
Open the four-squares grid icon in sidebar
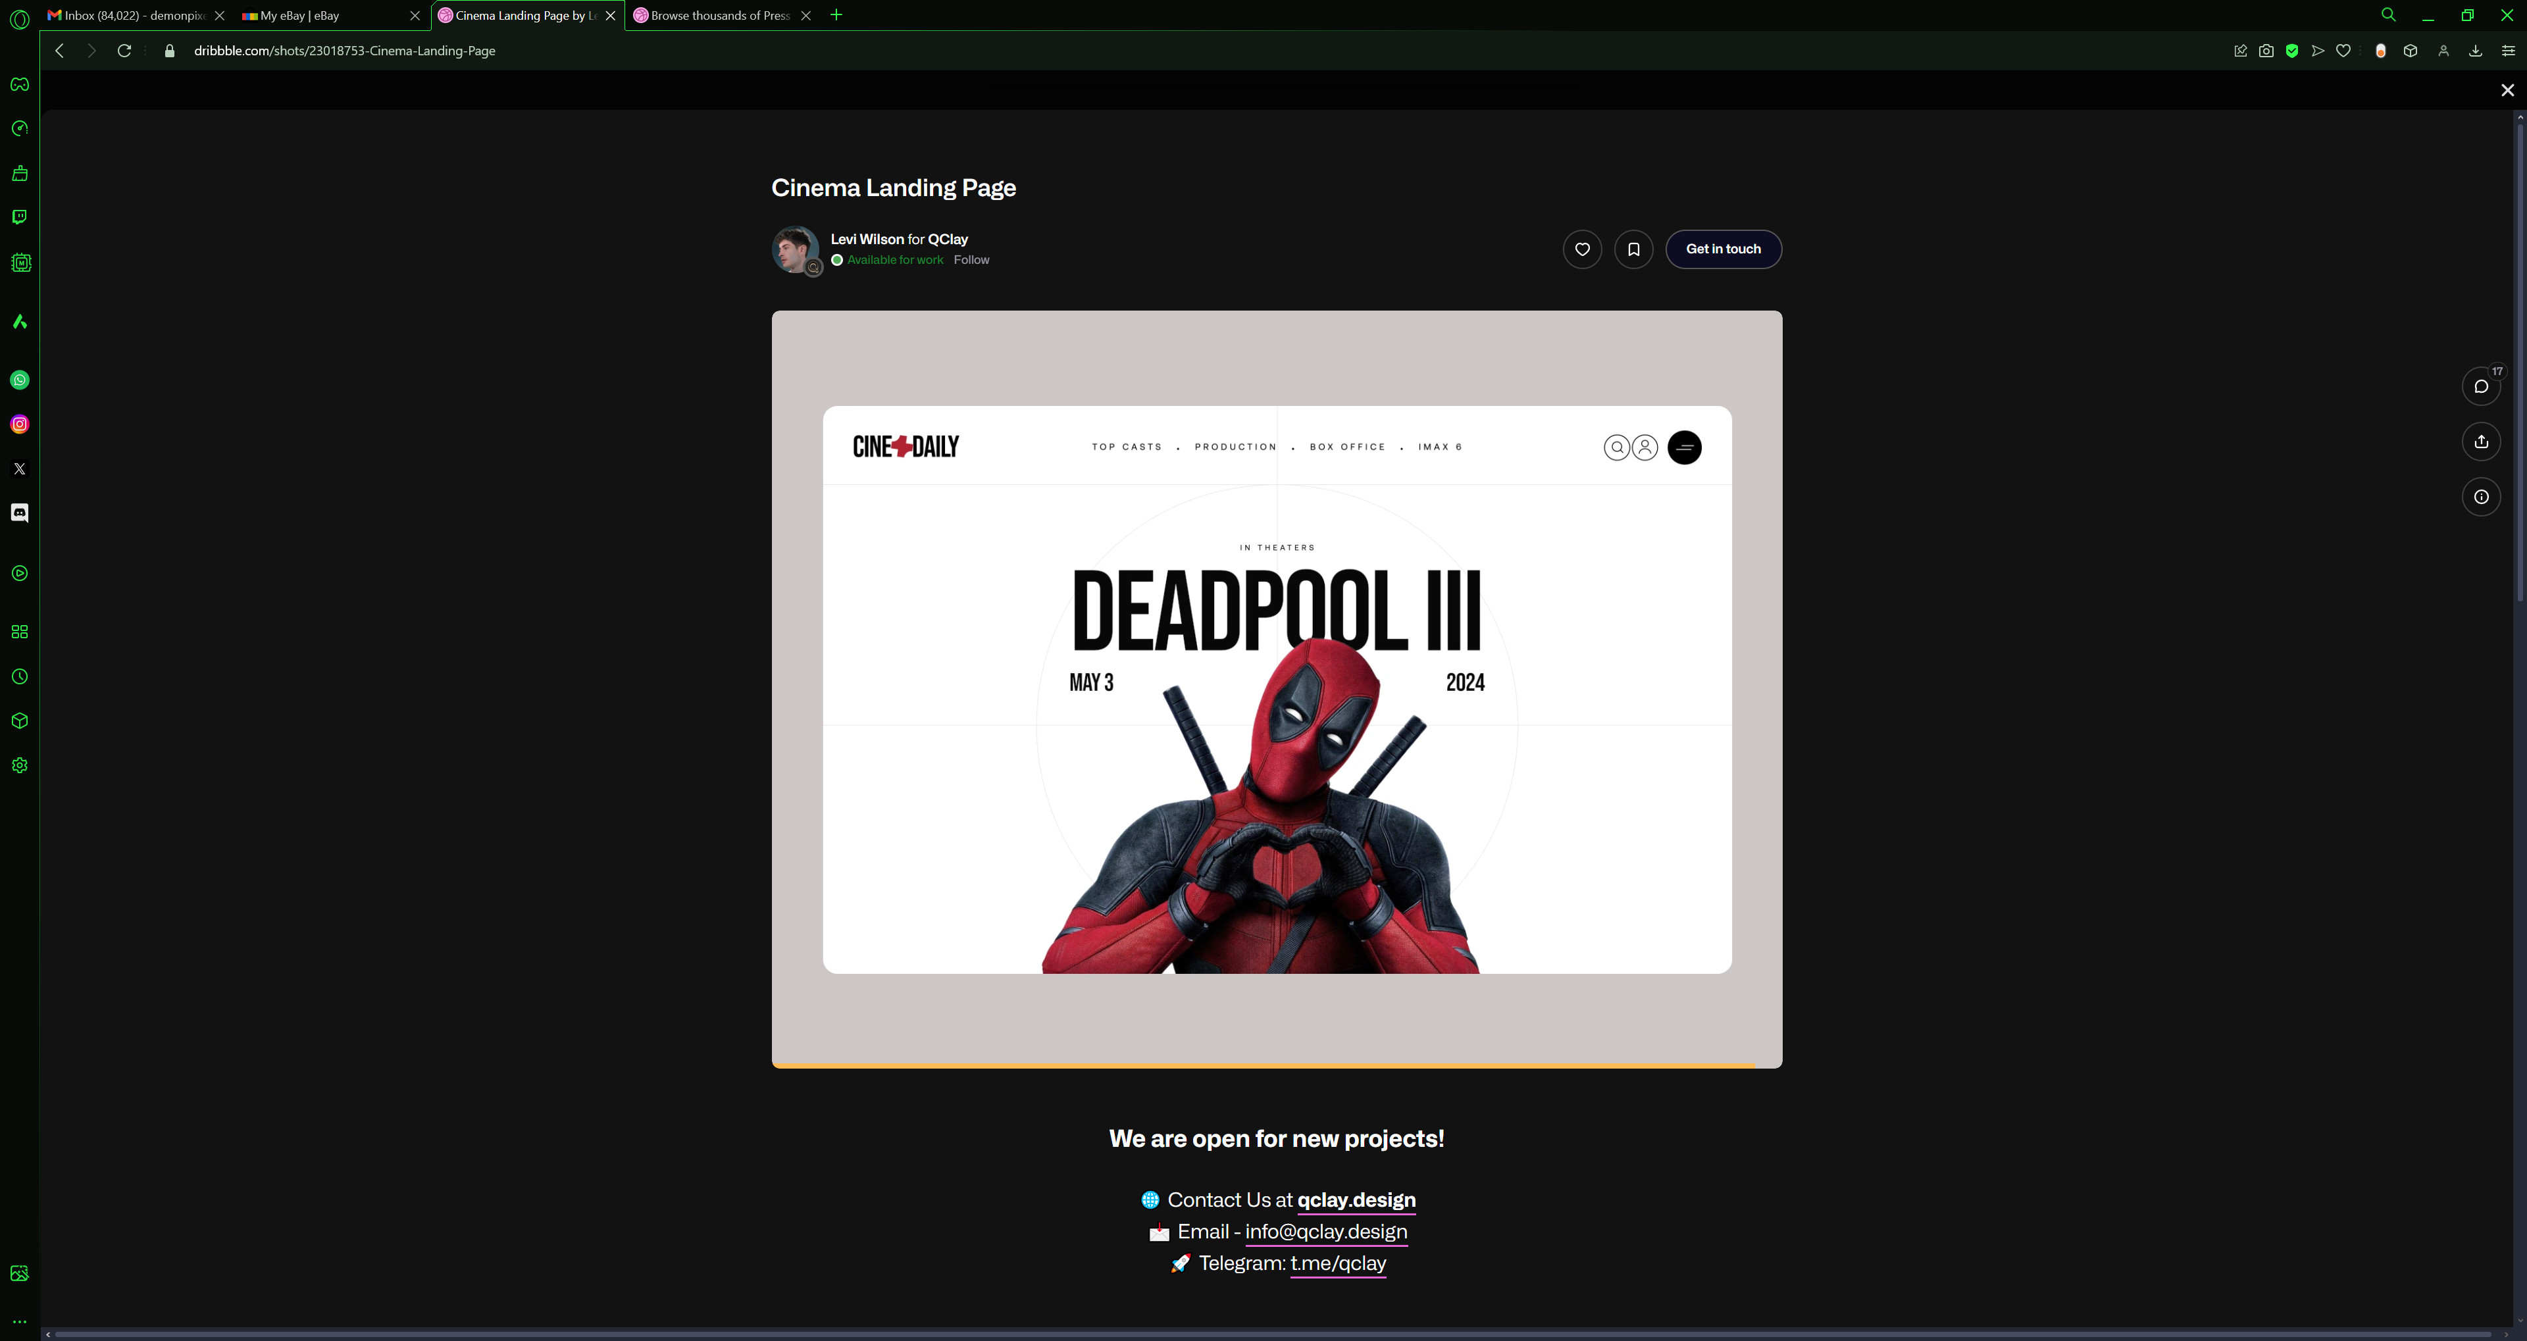click(20, 632)
